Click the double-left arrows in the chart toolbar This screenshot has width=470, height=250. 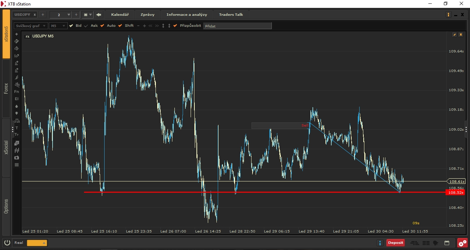(x=150, y=26)
